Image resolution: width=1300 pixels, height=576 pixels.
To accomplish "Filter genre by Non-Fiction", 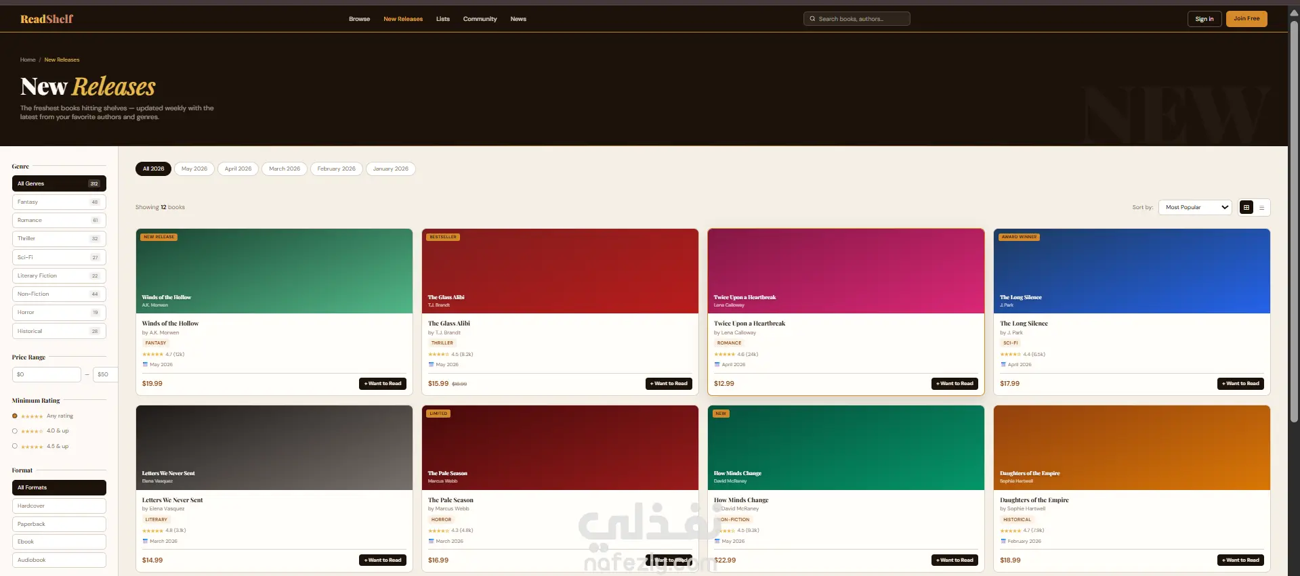I will [59, 294].
